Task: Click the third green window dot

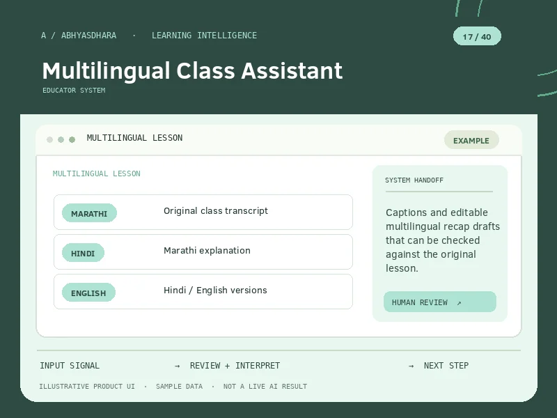Action: tap(72, 139)
